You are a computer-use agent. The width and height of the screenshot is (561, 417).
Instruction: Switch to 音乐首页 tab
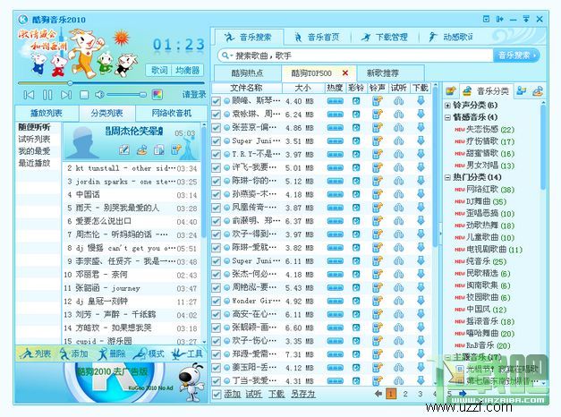point(317,37)
